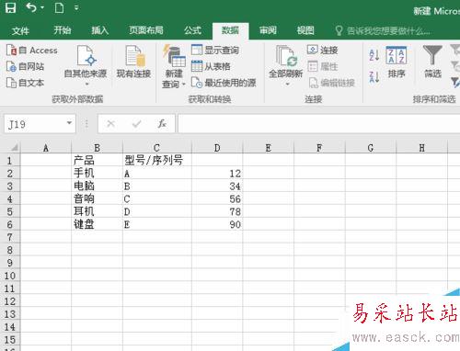
Task: Open the 全部刷新 dropdown button
Action: pos(286,66)
